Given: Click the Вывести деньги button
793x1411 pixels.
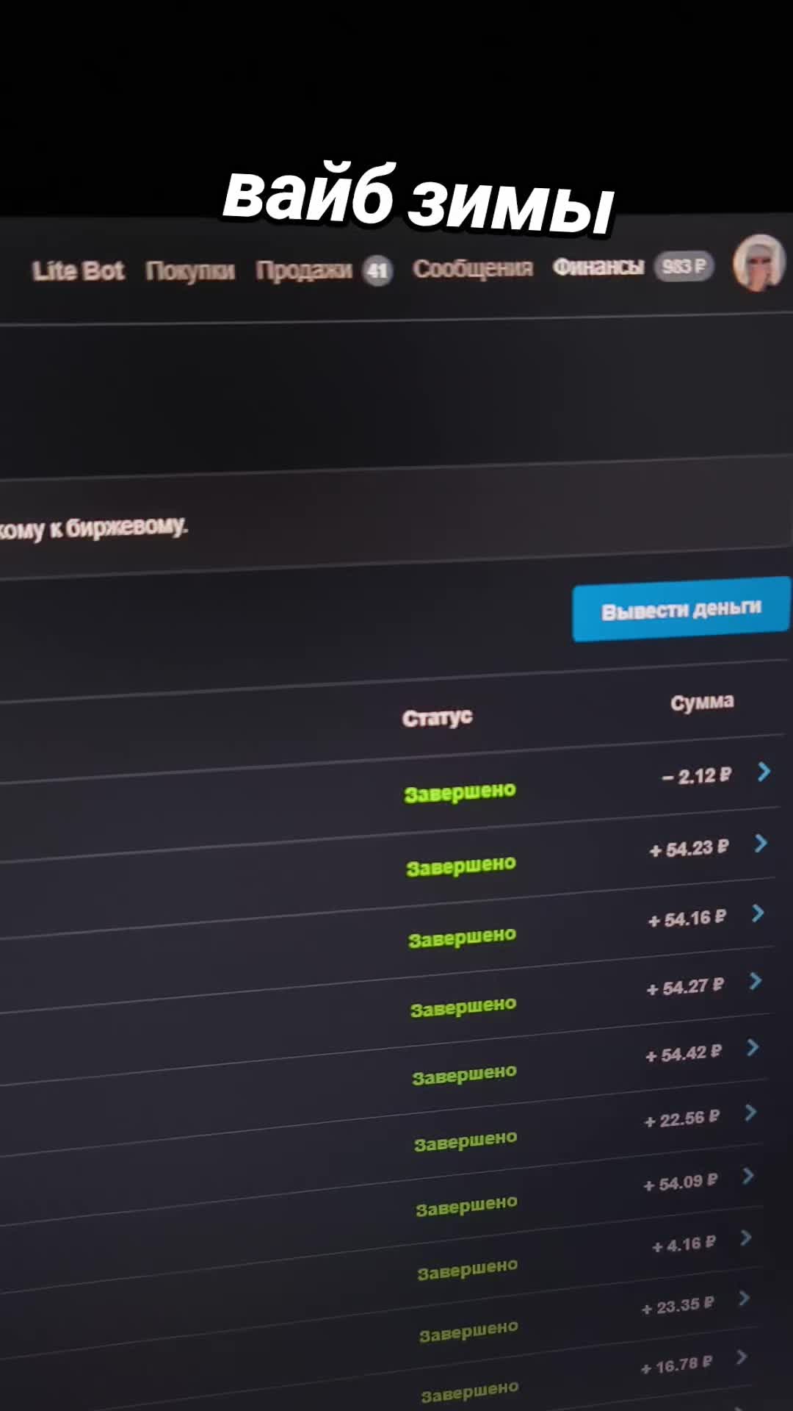Looking at the screenshot, I should 681,609.
